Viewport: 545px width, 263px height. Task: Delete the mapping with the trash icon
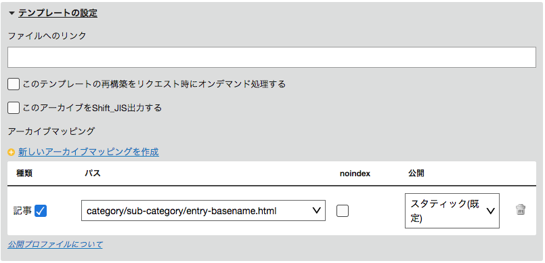click(x=521, y=209)
